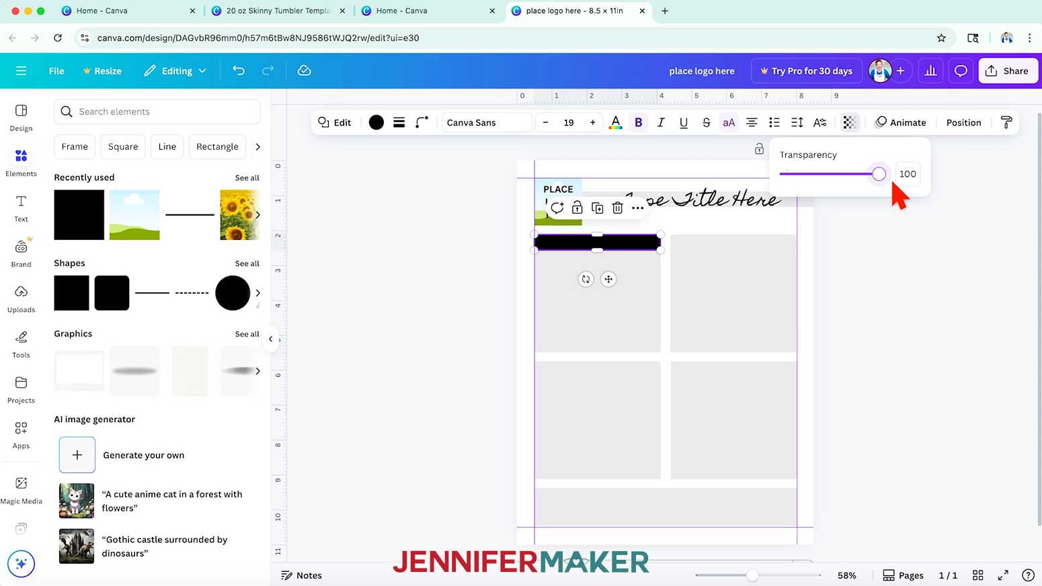Insert the black circle shape
Viewport: 1042px width, 586px height.
tap(233, 293)
